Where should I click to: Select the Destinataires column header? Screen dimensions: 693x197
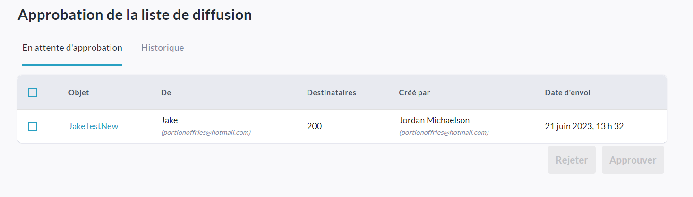coord(331,93)
